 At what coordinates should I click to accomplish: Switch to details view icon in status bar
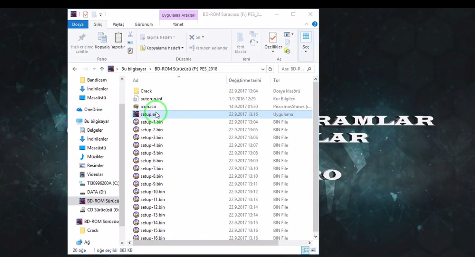click(305, 250)
